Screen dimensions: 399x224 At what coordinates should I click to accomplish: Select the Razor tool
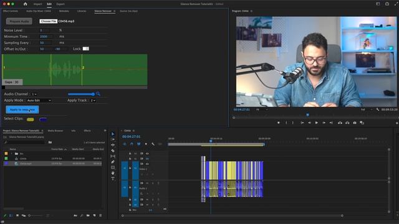(113, 151)
